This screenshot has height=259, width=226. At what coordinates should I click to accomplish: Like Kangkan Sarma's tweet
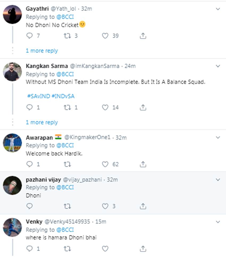point(105,107)
